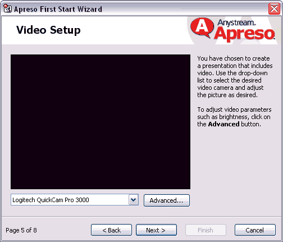283x242 pixels.
Task: Cancel the First Start Wizard
Action: tap(255, 230)
